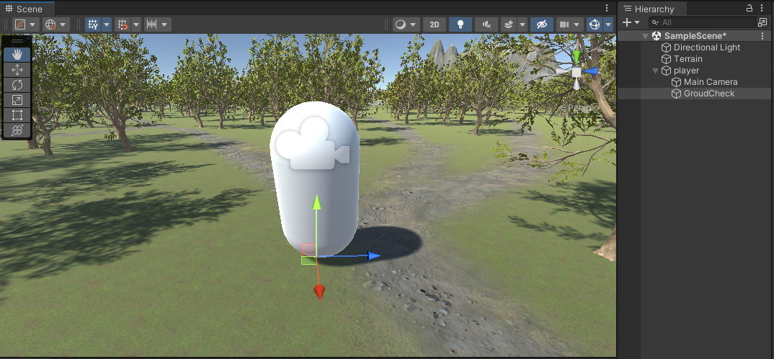Open the global/local handle rotation dropdown
Viewport: 774px width, 359px height.
(55, 24)
